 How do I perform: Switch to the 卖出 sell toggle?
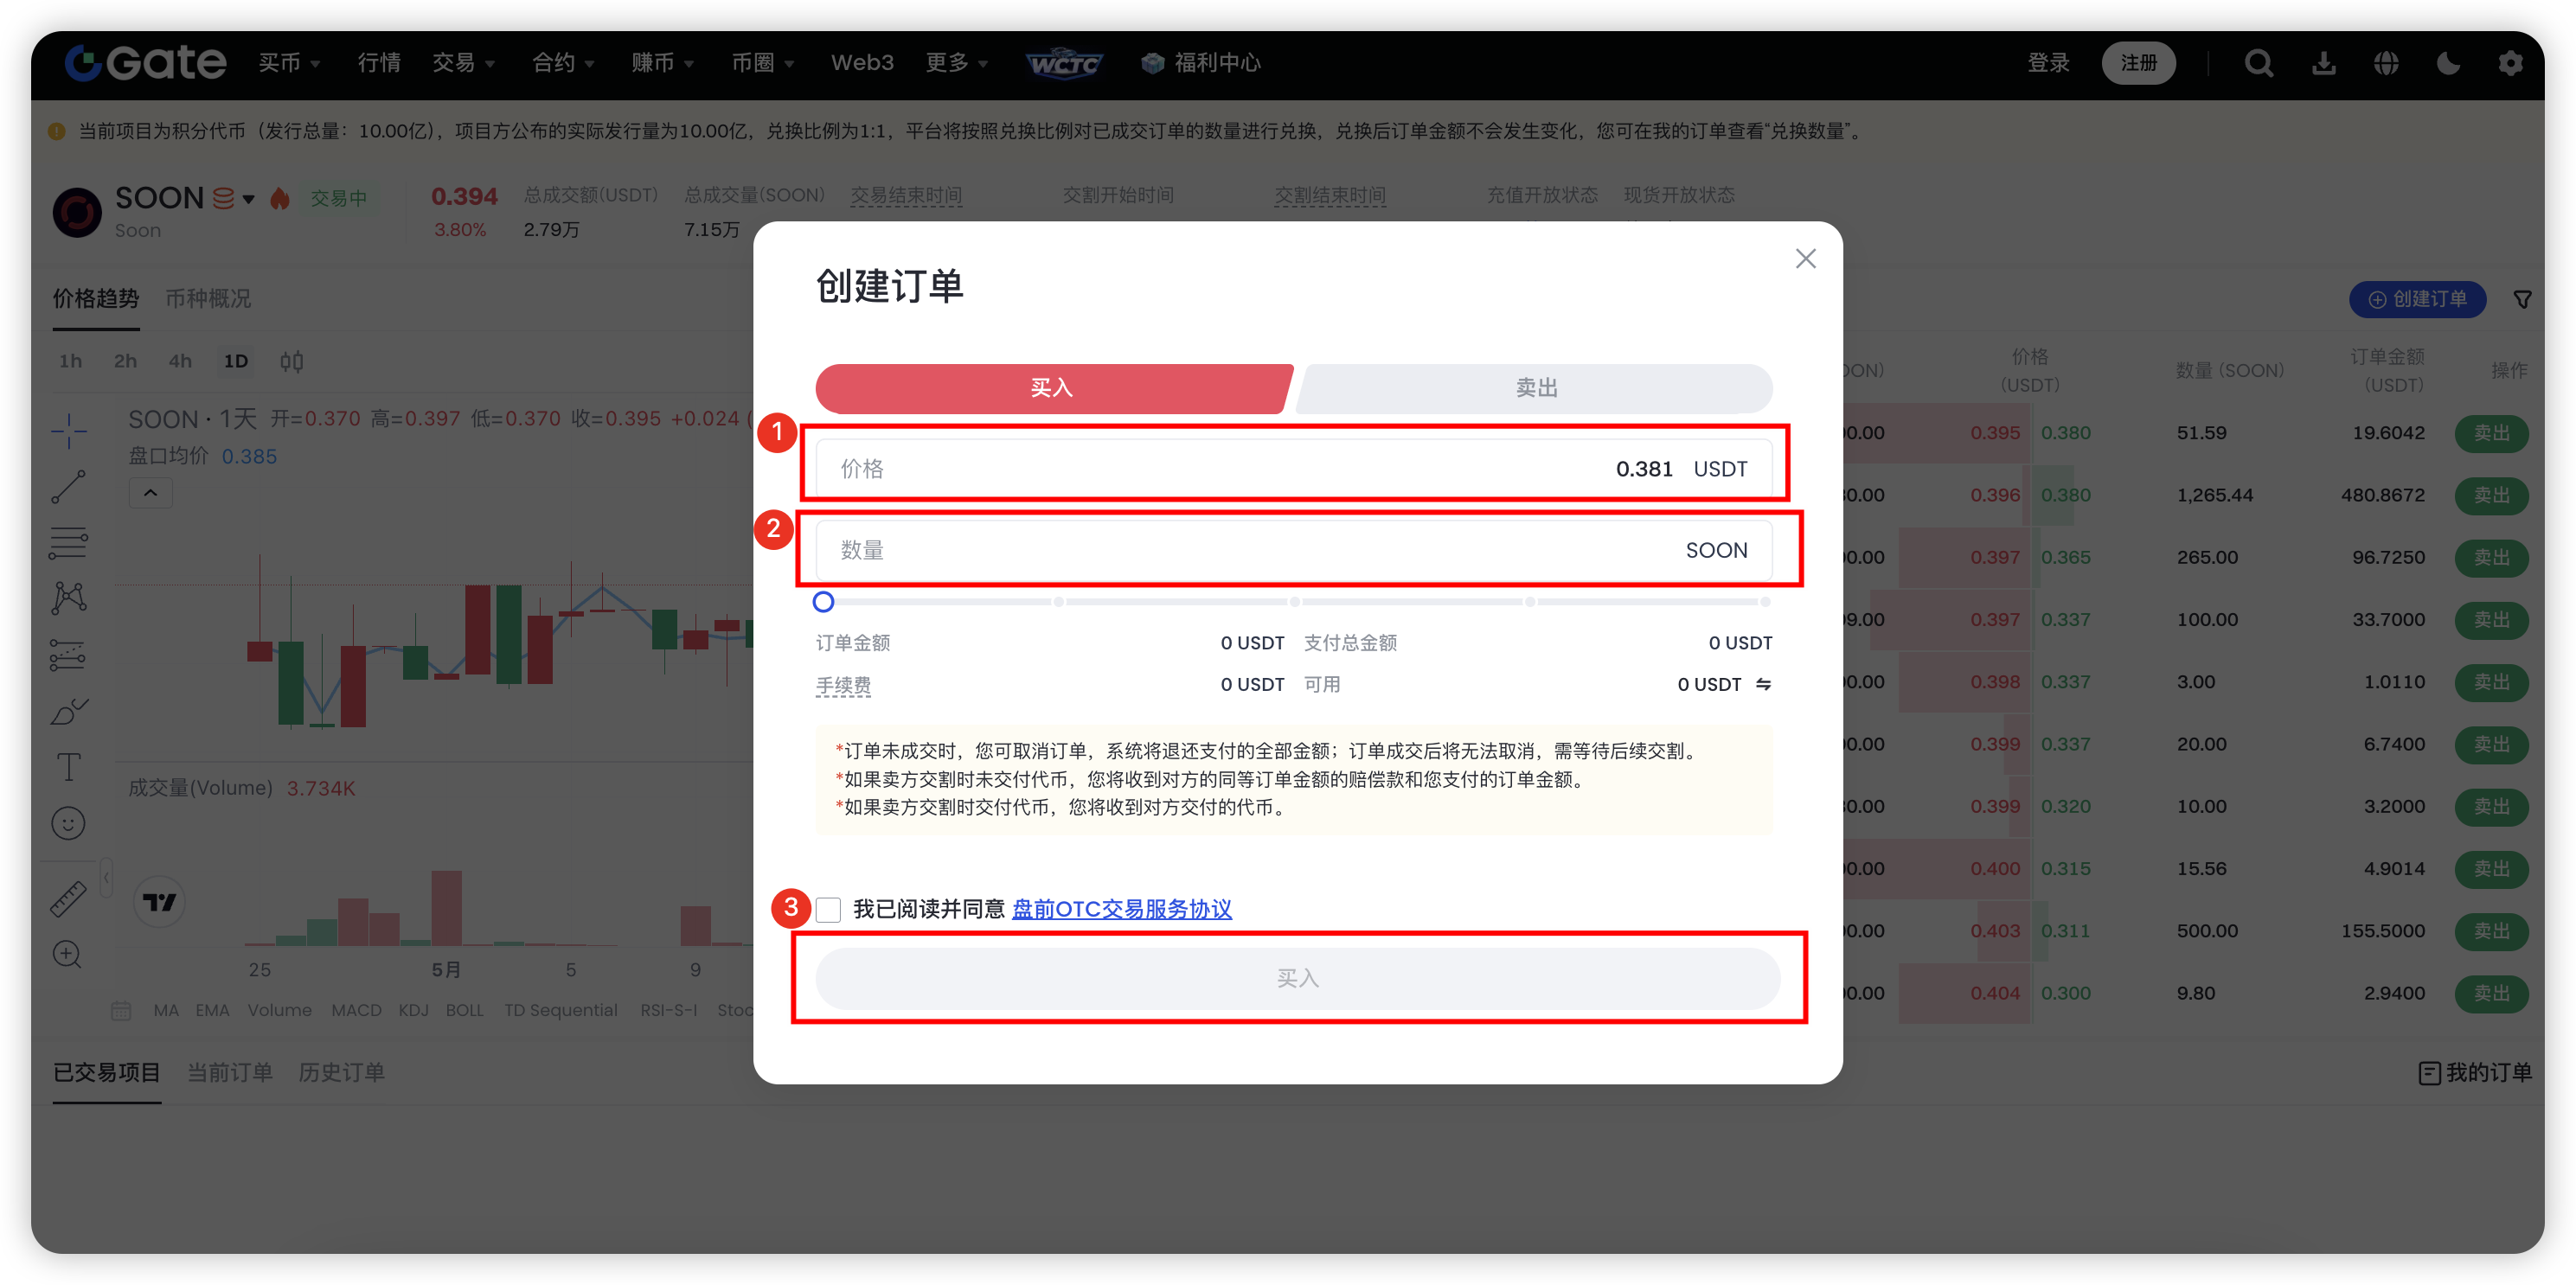click(1535, 388)
